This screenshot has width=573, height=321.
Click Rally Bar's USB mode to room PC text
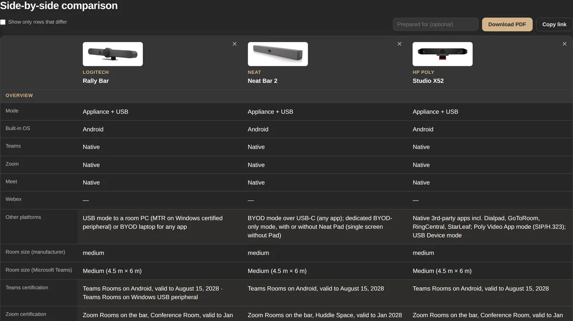click(x=153, y=223)
